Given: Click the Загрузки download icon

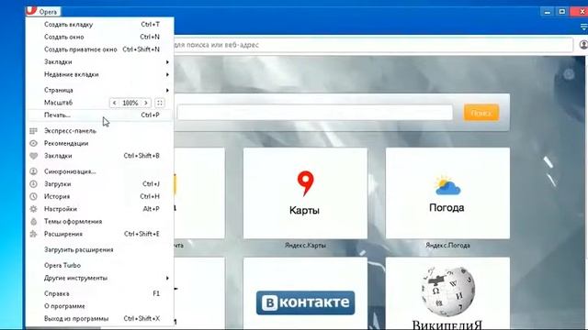Looking at the screenshot, I should 33,184.
